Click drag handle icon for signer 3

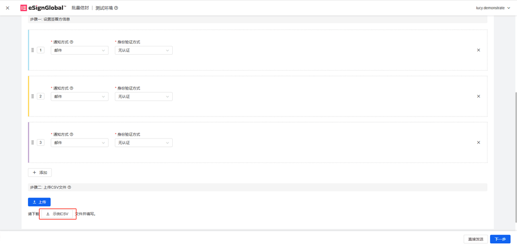pyautogui.click(x=33, y=142)
